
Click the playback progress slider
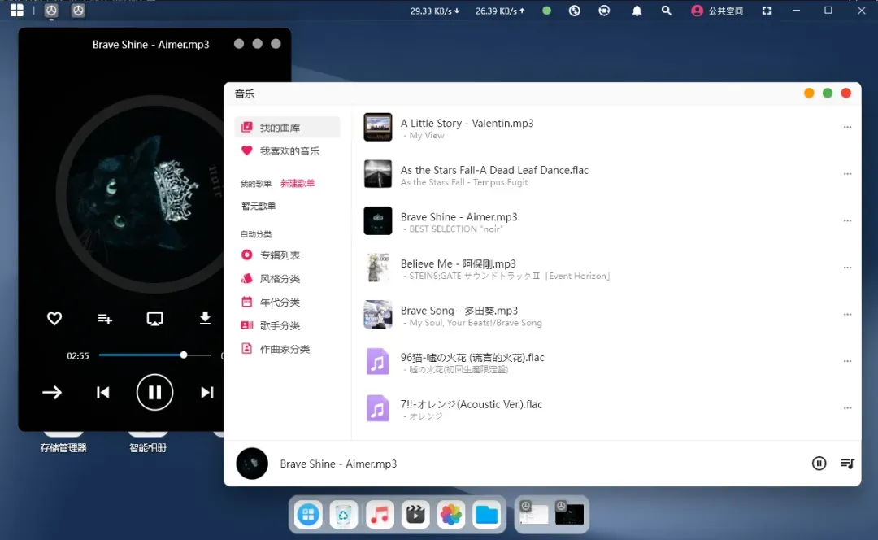pos(146,355)
